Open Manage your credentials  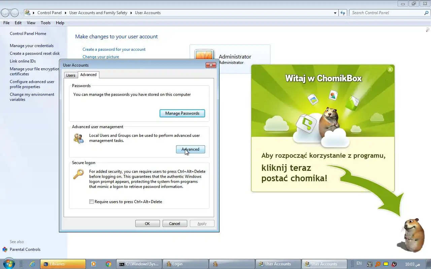32,46
